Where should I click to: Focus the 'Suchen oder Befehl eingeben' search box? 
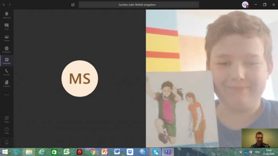[139, 5]
